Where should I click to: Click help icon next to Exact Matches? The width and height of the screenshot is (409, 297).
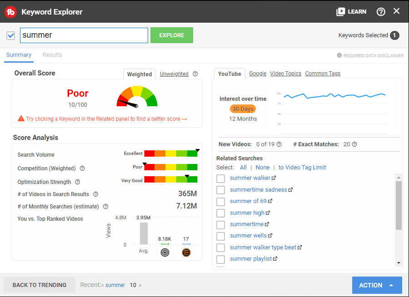tap(354, 144)
